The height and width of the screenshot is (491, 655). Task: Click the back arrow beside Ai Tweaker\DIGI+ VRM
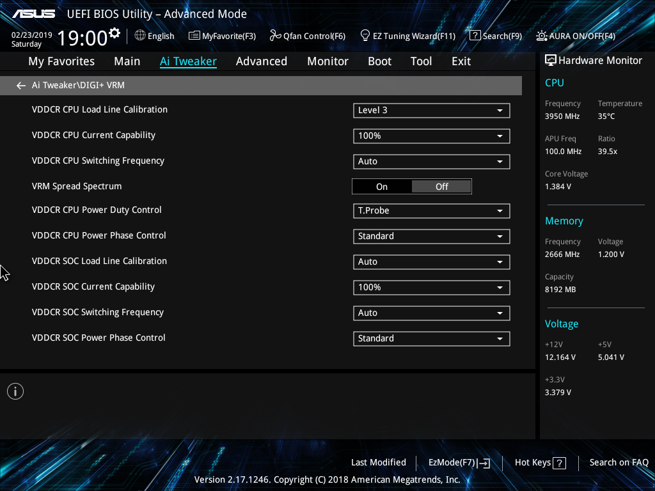point(21,86)
